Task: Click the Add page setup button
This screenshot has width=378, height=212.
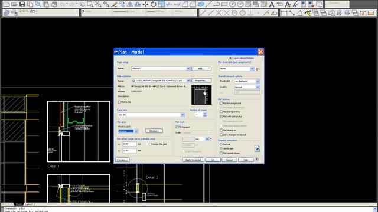Action: [x=201, y=69]
